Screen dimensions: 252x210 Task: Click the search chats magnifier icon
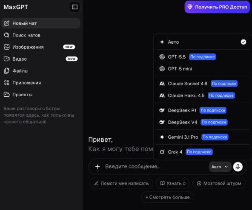coord(6,35)
